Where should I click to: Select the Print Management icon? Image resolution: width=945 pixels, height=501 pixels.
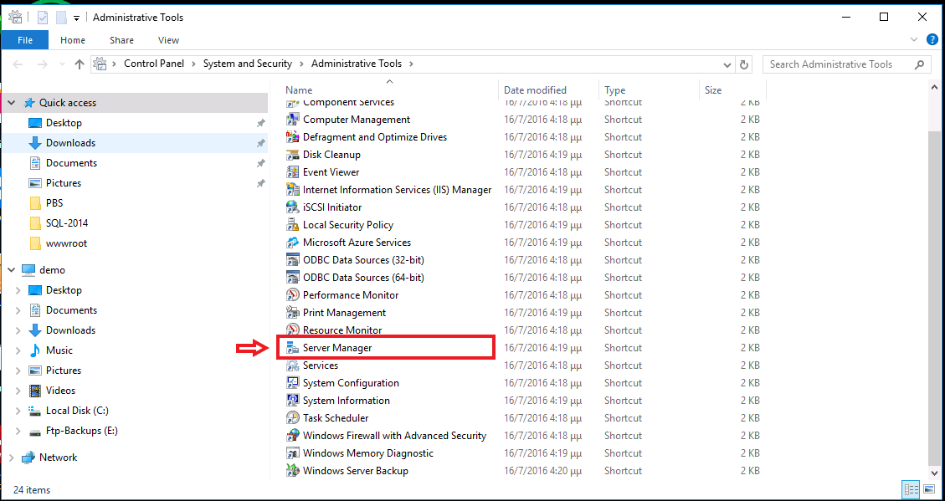click(293, 313)
